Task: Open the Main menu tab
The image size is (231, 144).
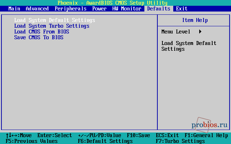Action: click(14, 9)
